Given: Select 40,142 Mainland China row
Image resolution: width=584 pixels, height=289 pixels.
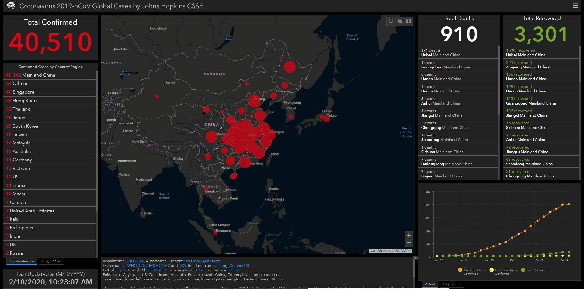Looking at the screenshot, I should [50, 75].
